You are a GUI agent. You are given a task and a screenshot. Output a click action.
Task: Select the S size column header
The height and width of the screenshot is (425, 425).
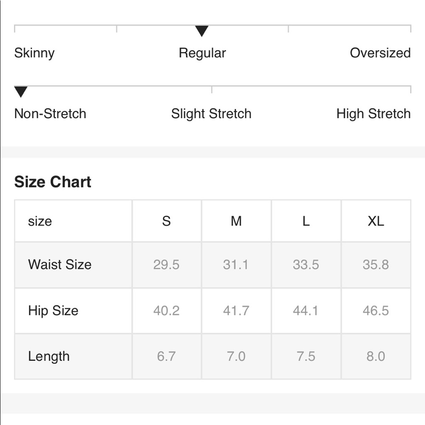coord(167,221)
